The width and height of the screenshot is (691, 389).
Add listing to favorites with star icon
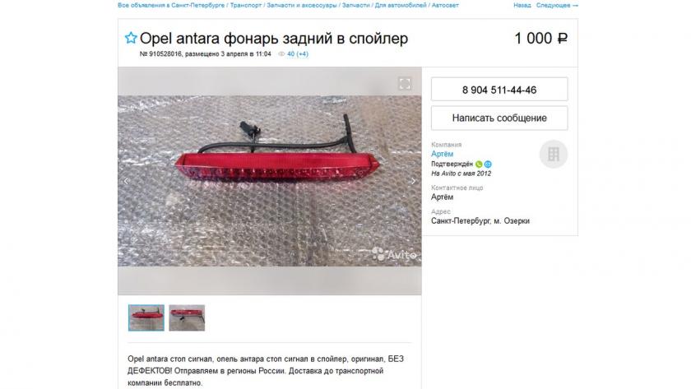pos(131,38)
